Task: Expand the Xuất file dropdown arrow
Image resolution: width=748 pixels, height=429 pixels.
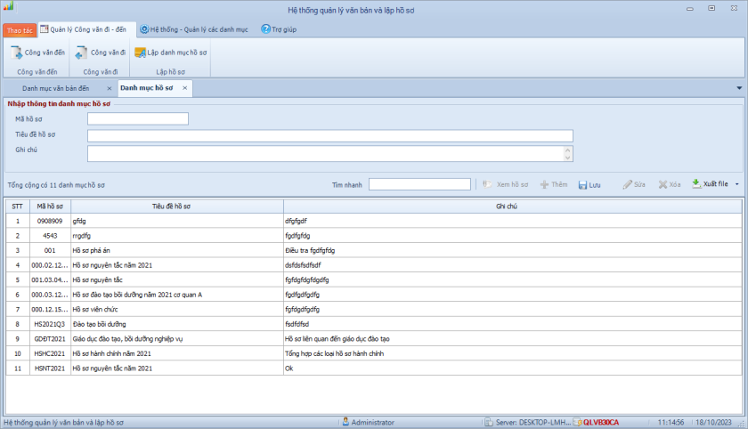Action: 736,184
